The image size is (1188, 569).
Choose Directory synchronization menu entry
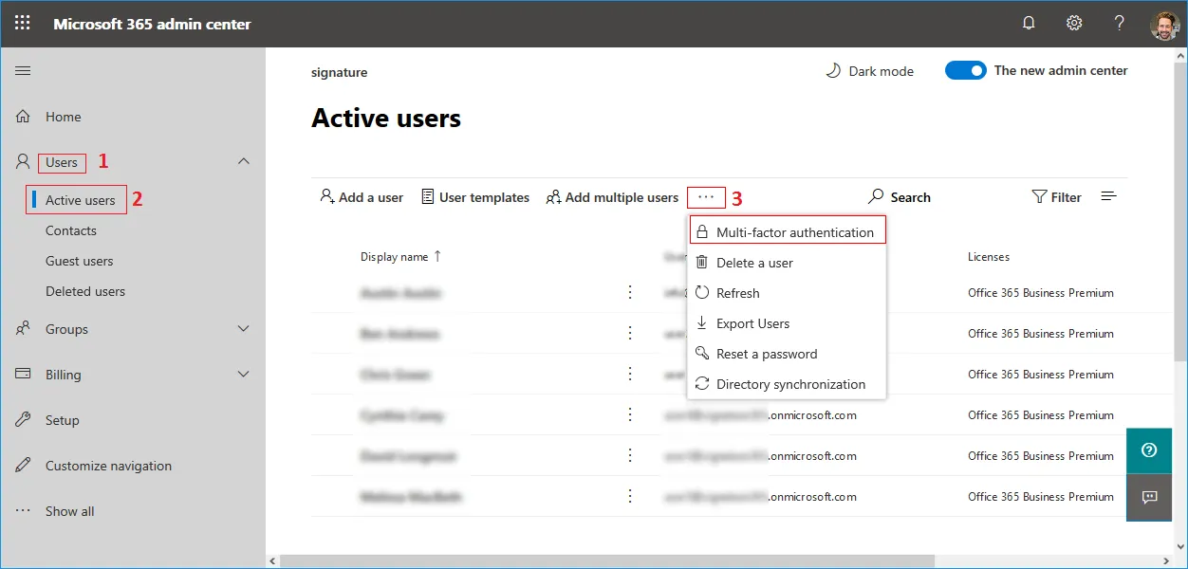tap(787, 384)
